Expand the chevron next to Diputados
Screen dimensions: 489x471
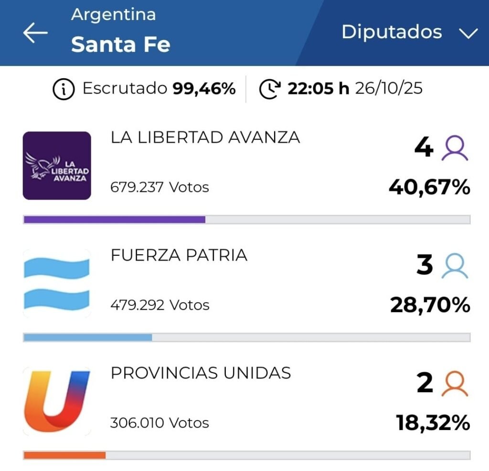(468, 33)
